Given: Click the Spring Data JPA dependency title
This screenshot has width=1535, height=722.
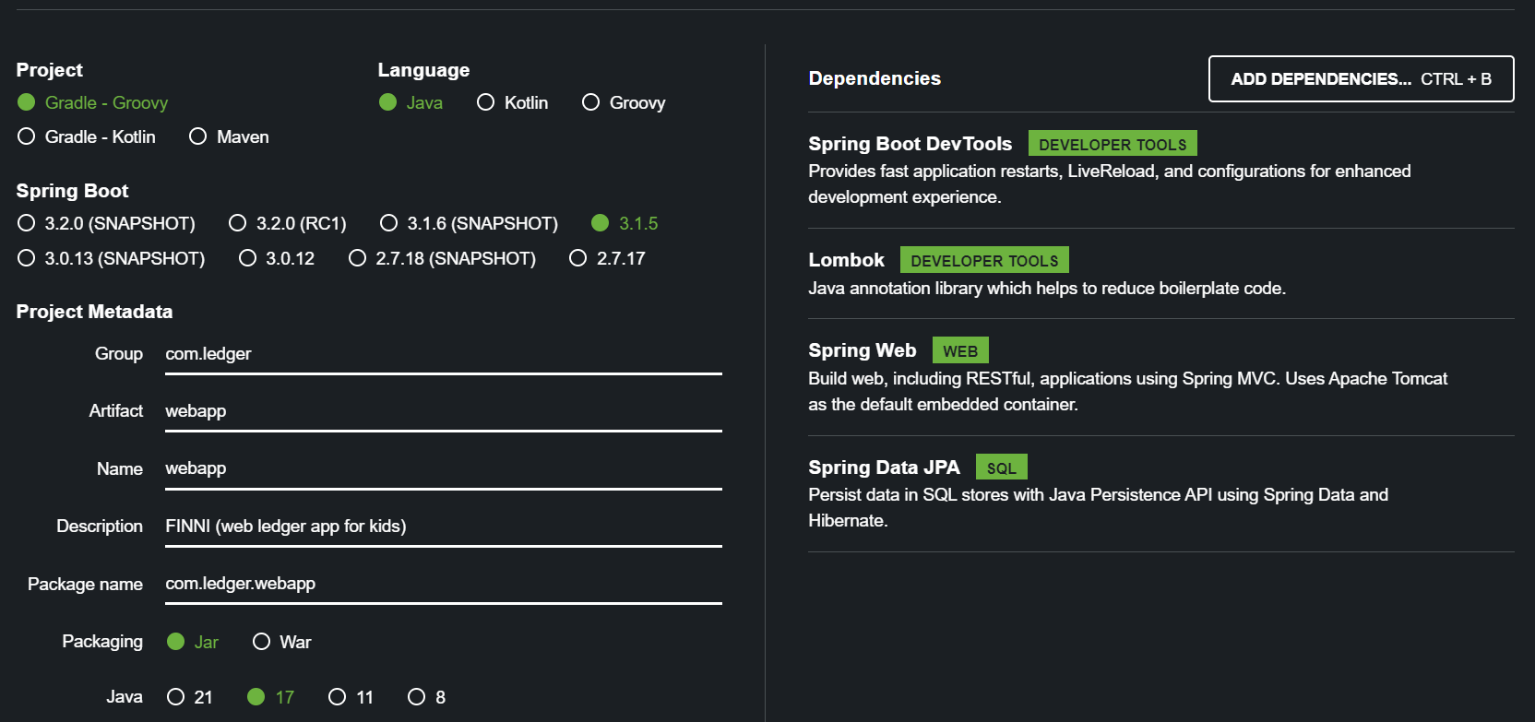Looking at the screenshot, I should (x=885, y=468).
